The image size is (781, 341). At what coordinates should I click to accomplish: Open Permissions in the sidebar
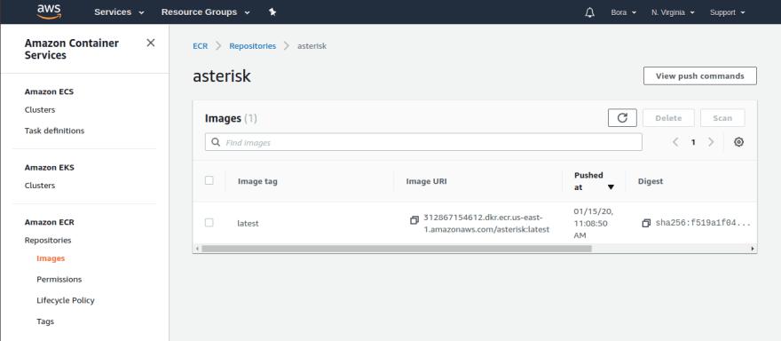tap(59, 279)
